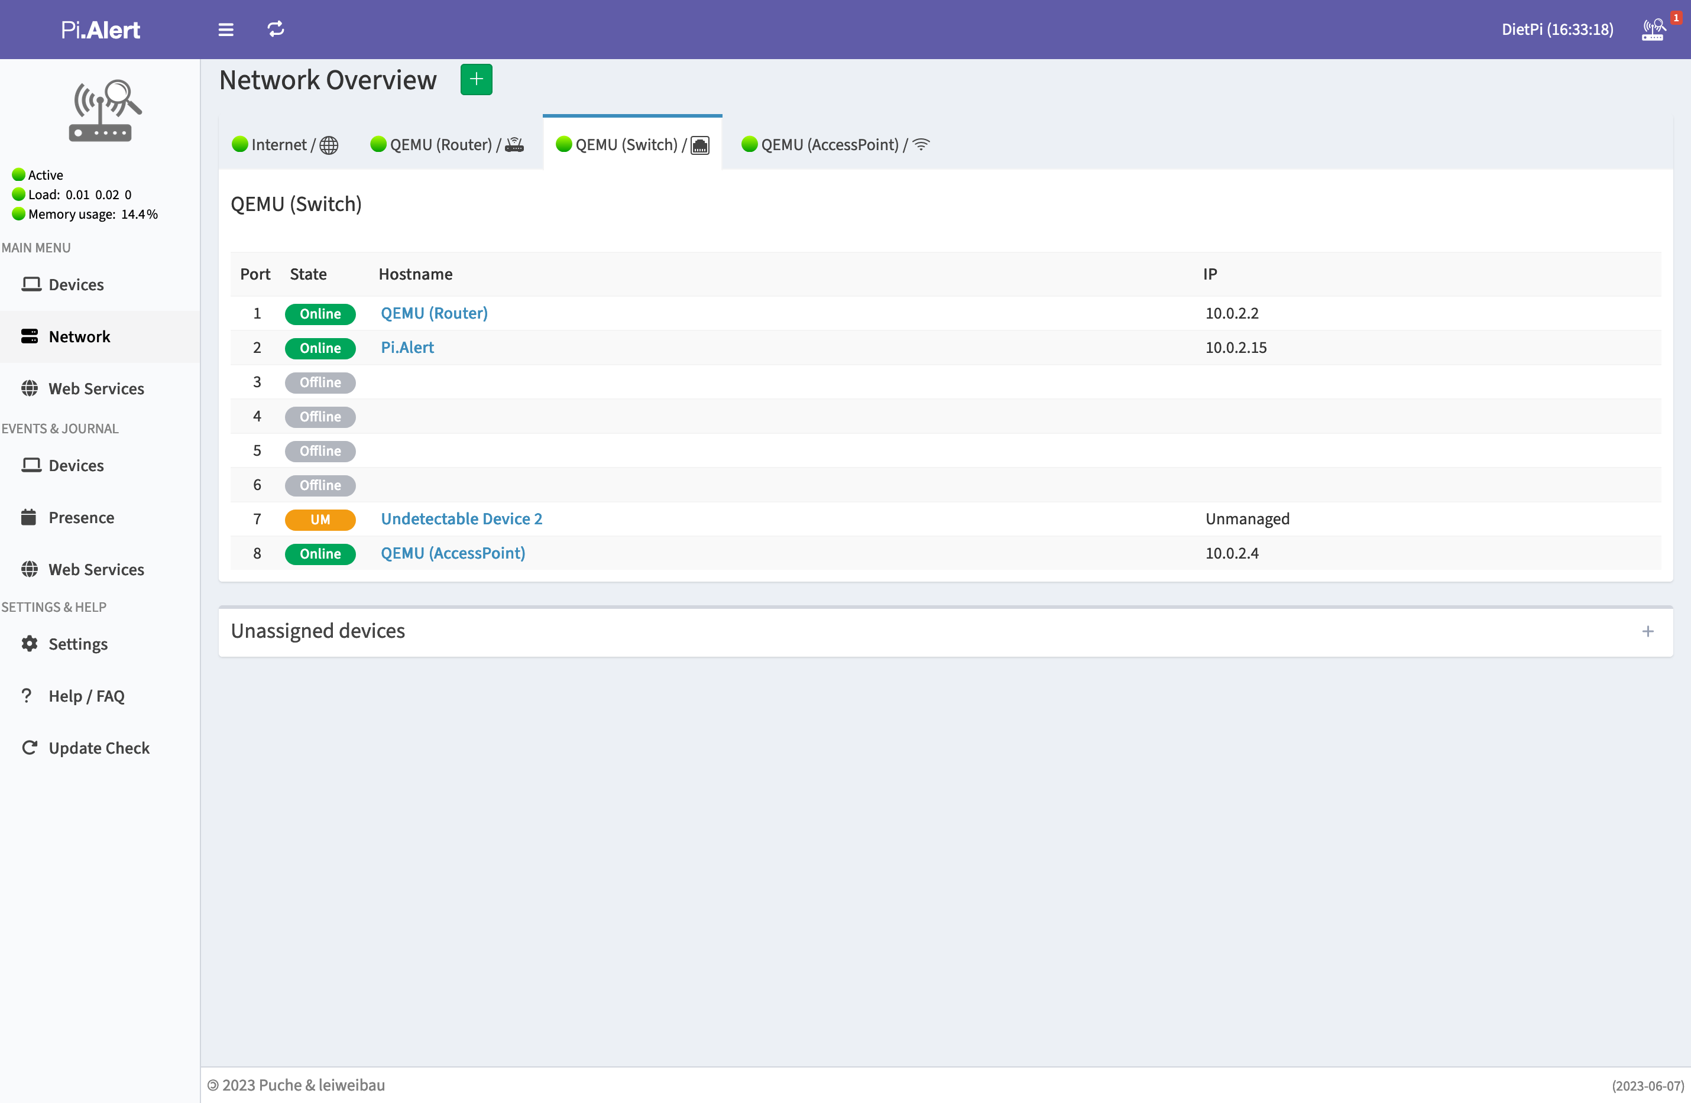The height and width of the screenshot is (1103, 1691).
Task: Open the Network menu item
Action: [99, 337]
